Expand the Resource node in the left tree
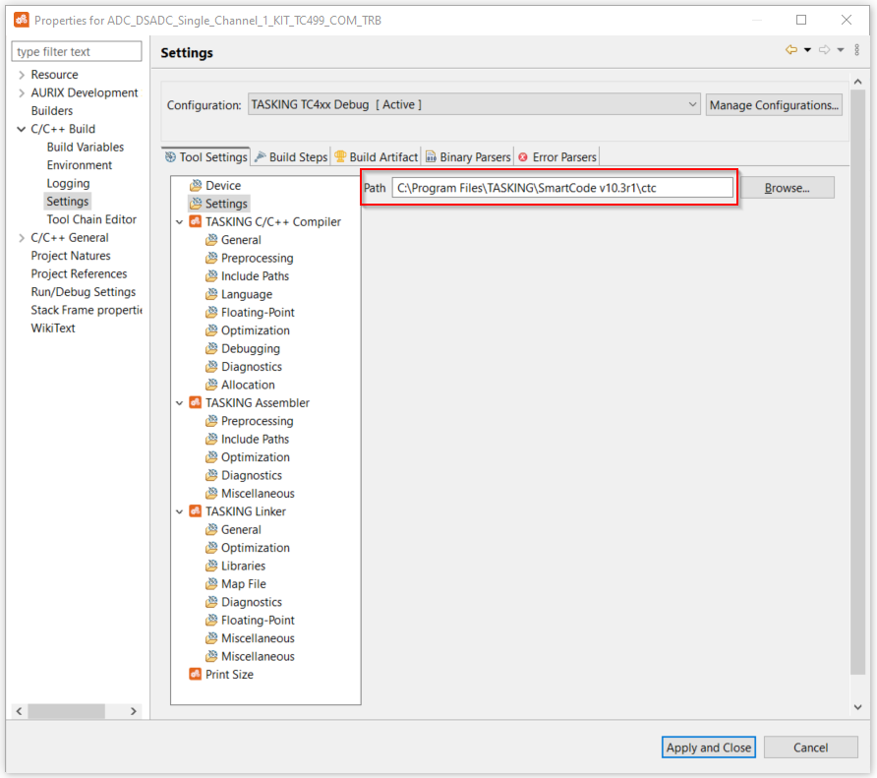This screenshot has height=778, width=877. click(22, 75)
